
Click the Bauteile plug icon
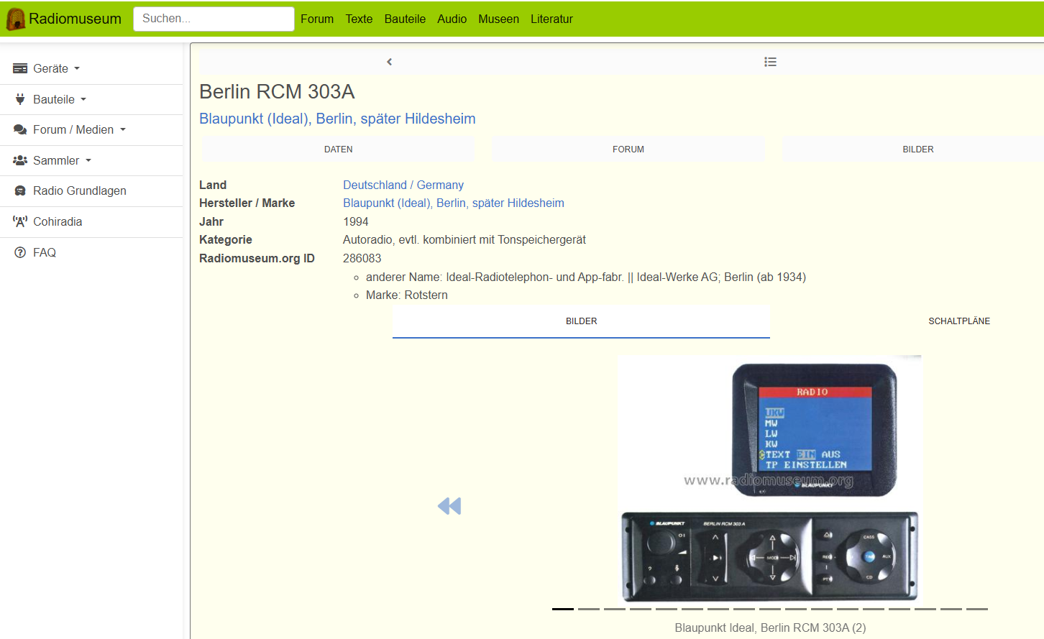pos(20,99)
